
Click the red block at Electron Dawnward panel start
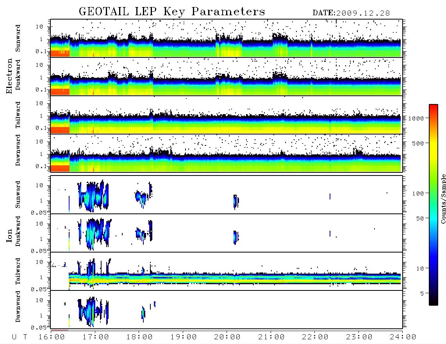click(60, 168)
